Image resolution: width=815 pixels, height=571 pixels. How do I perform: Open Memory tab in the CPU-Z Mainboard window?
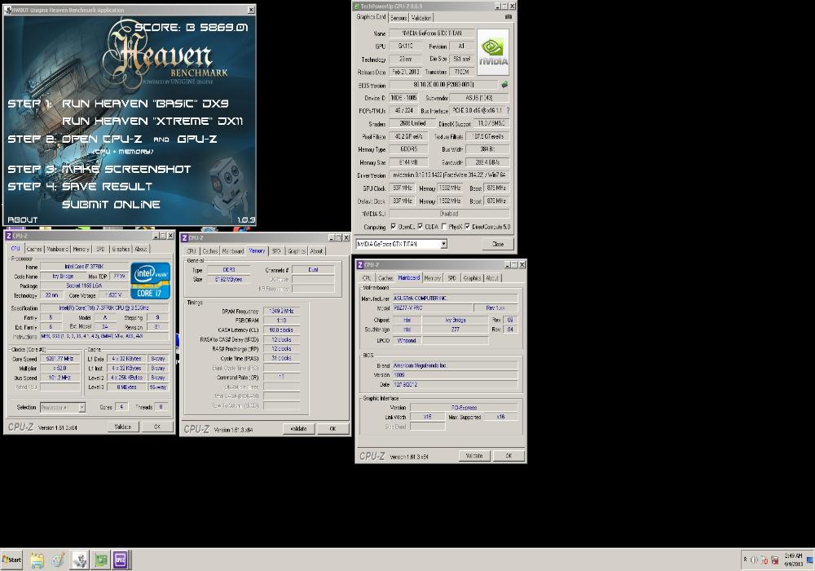[x=433, y=278]
